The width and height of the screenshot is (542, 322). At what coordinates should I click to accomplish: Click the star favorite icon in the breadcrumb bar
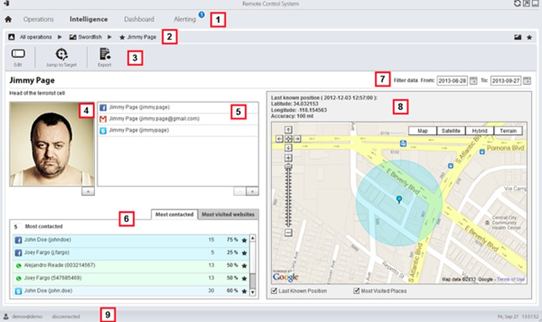tap(529, 37)
